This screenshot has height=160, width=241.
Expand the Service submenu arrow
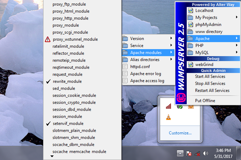pyautogui.click(x=171, y=45)
